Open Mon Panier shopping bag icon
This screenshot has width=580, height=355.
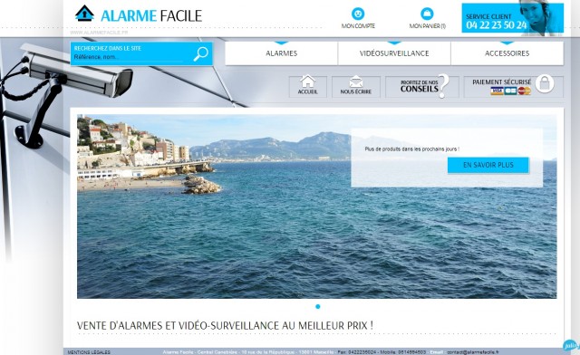(427, 14)
